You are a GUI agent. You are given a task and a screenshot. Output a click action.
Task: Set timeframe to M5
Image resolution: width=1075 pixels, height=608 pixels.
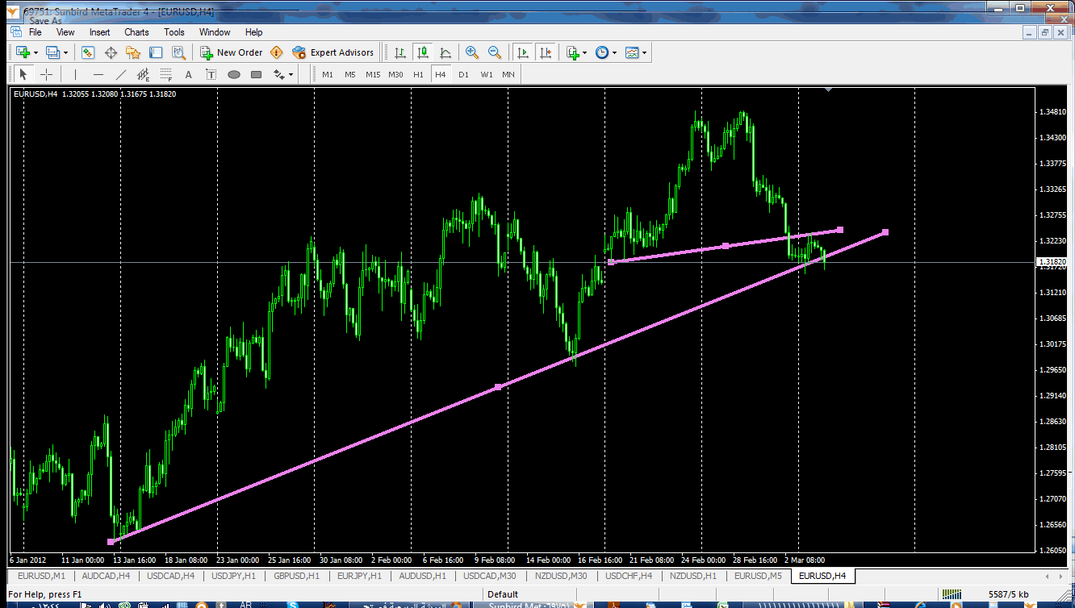tap(350, 74)
